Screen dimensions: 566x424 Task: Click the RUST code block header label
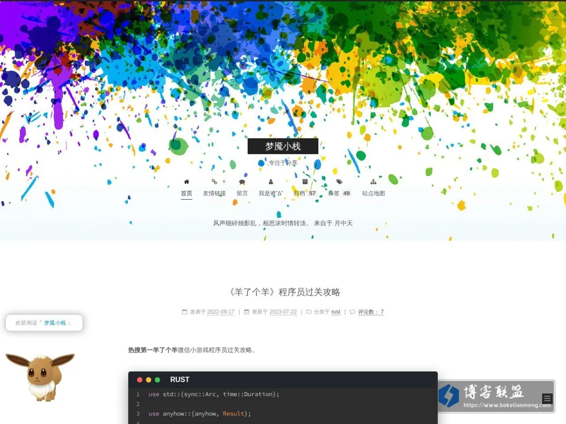(x=180, y=380)
